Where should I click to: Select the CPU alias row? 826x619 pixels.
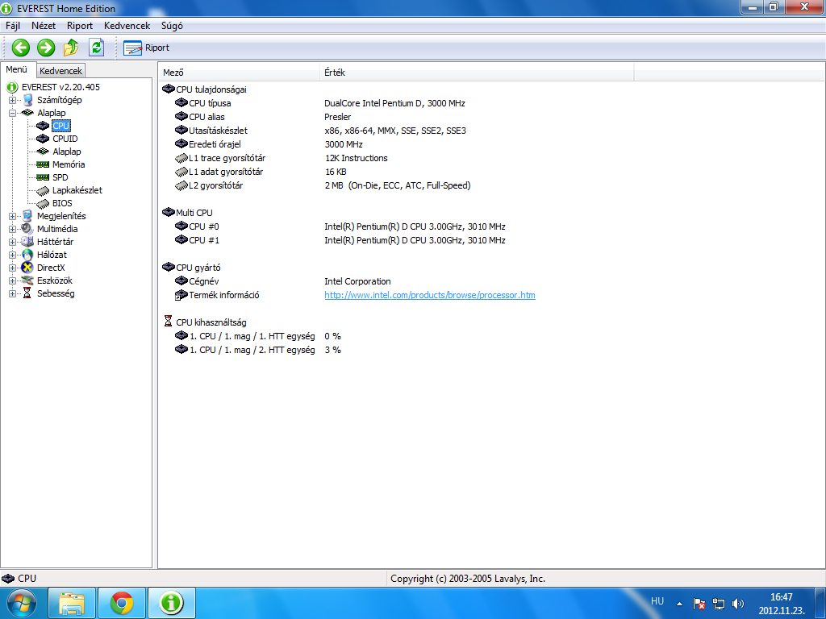[x=262, y=118]
